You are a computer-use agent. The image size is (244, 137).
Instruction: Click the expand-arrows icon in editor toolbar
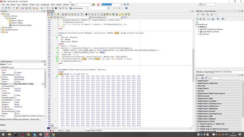click(48, 14)
